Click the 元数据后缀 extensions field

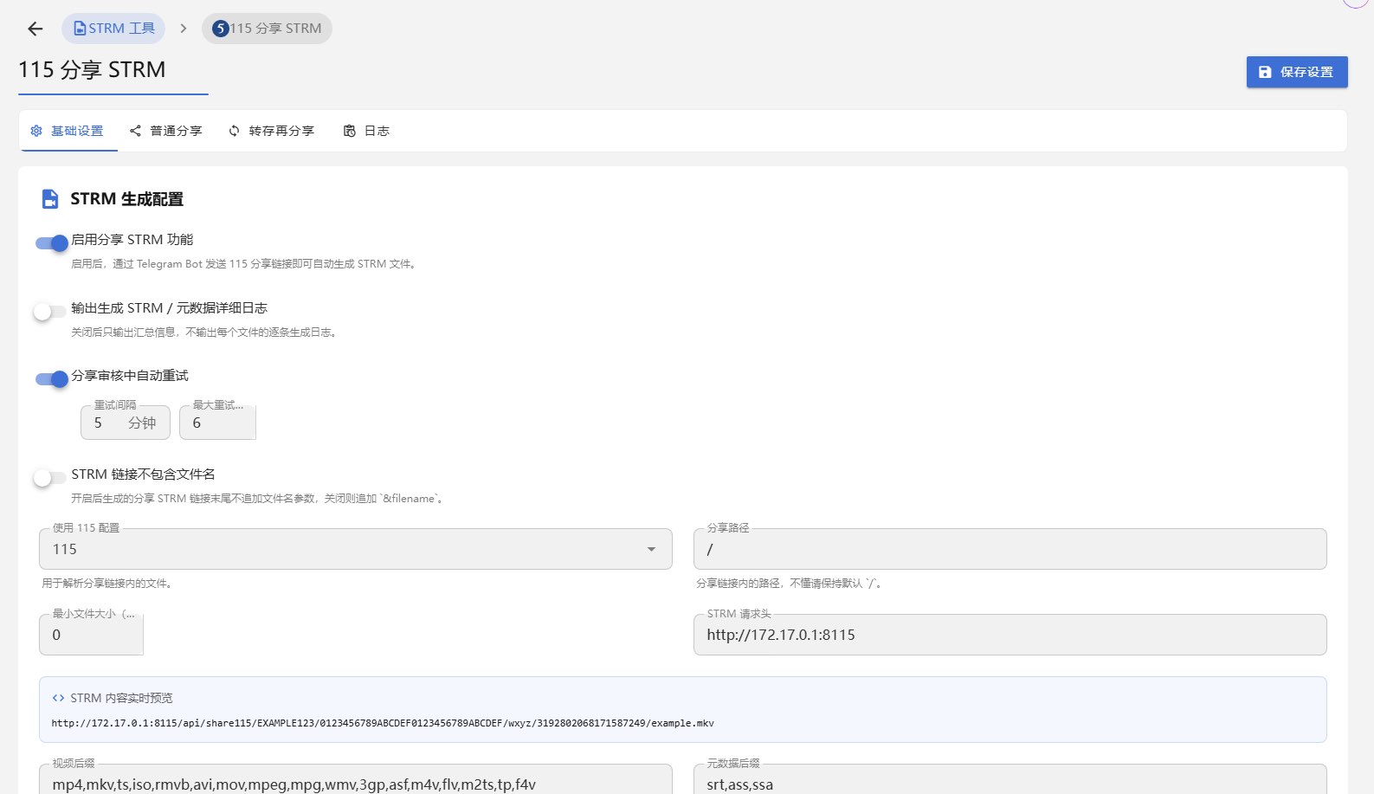point(1010,781)
